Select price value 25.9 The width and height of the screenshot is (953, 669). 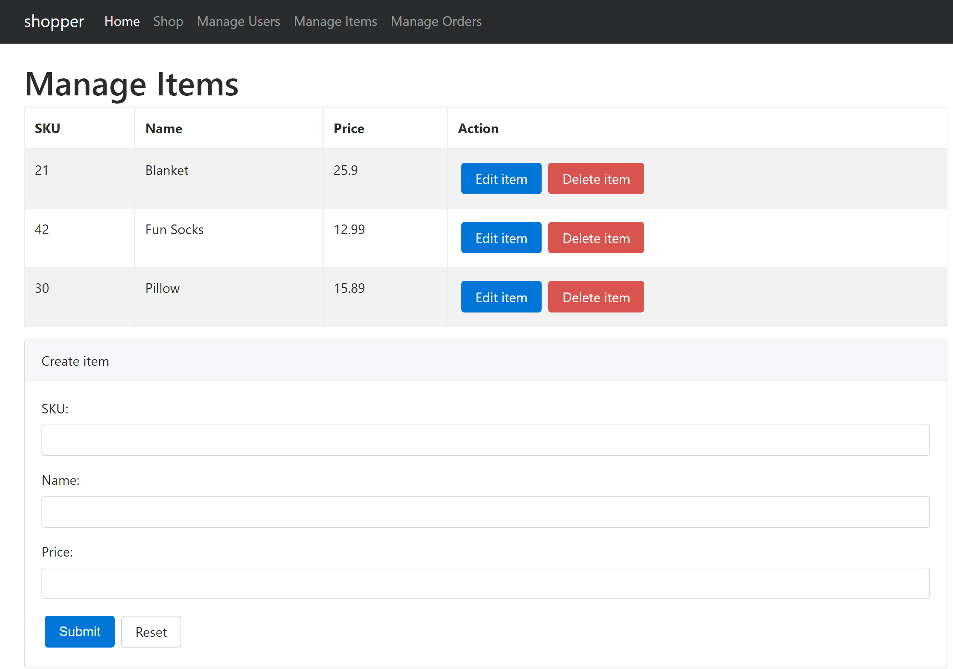click(346, 170)
